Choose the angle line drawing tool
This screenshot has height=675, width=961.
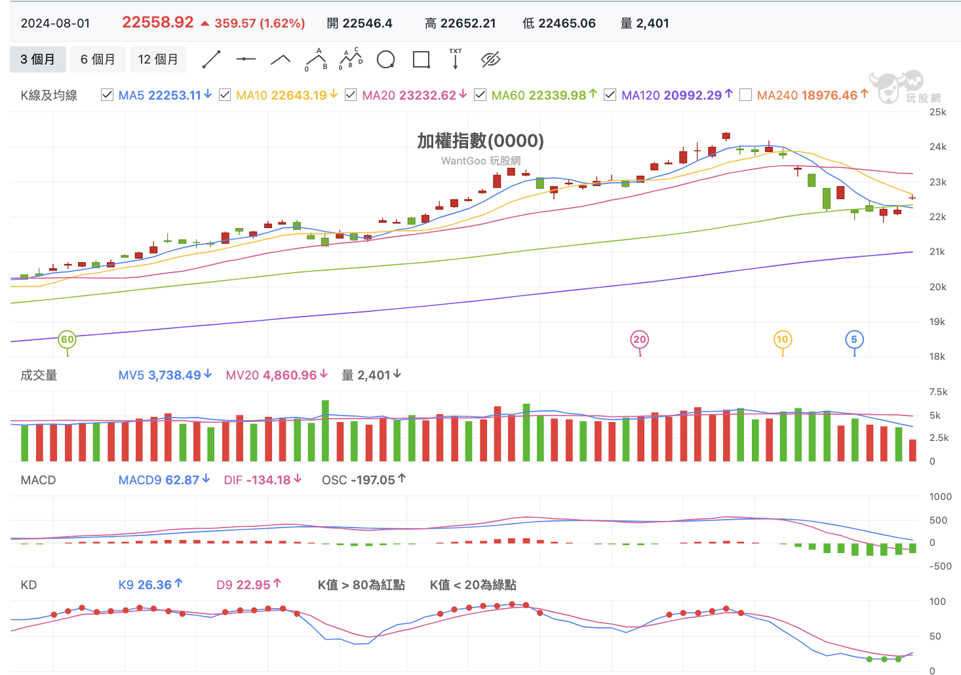(281, 60)
